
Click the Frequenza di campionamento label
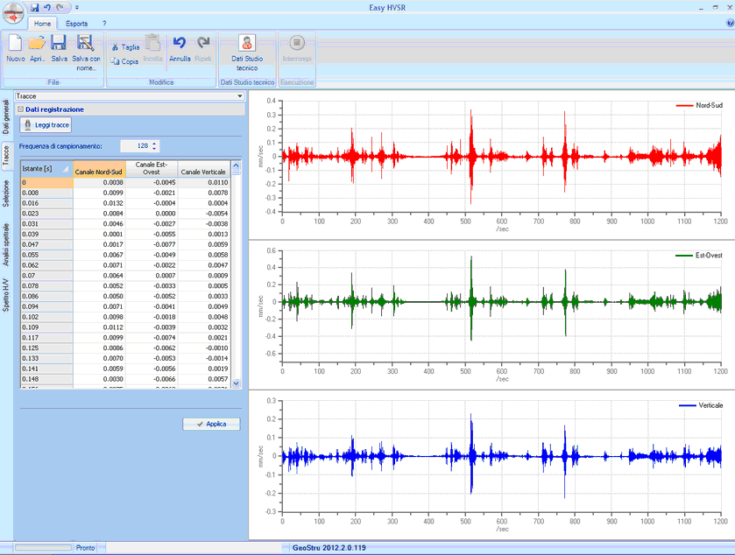(x=60, y=146)
